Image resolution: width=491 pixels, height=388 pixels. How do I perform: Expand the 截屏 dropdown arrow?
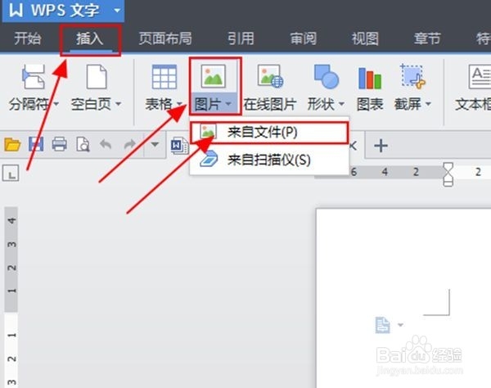[429, 104]
